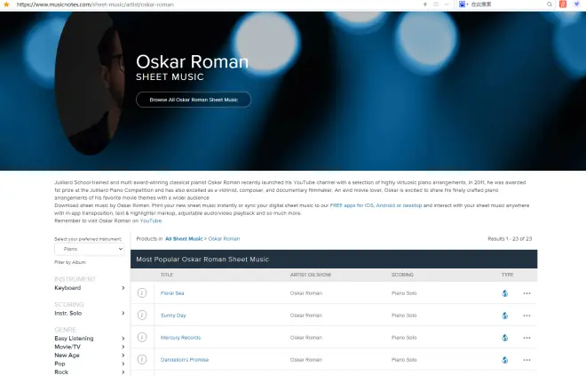Image resolution: width=586 pixels, height=376 pixels.
Task: Click the SCORING column header
Action: (x=402, y=275)
